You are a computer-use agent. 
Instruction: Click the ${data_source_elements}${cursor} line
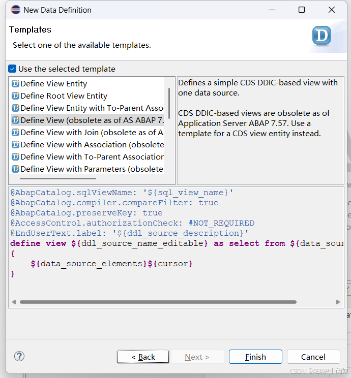point(111,264)
